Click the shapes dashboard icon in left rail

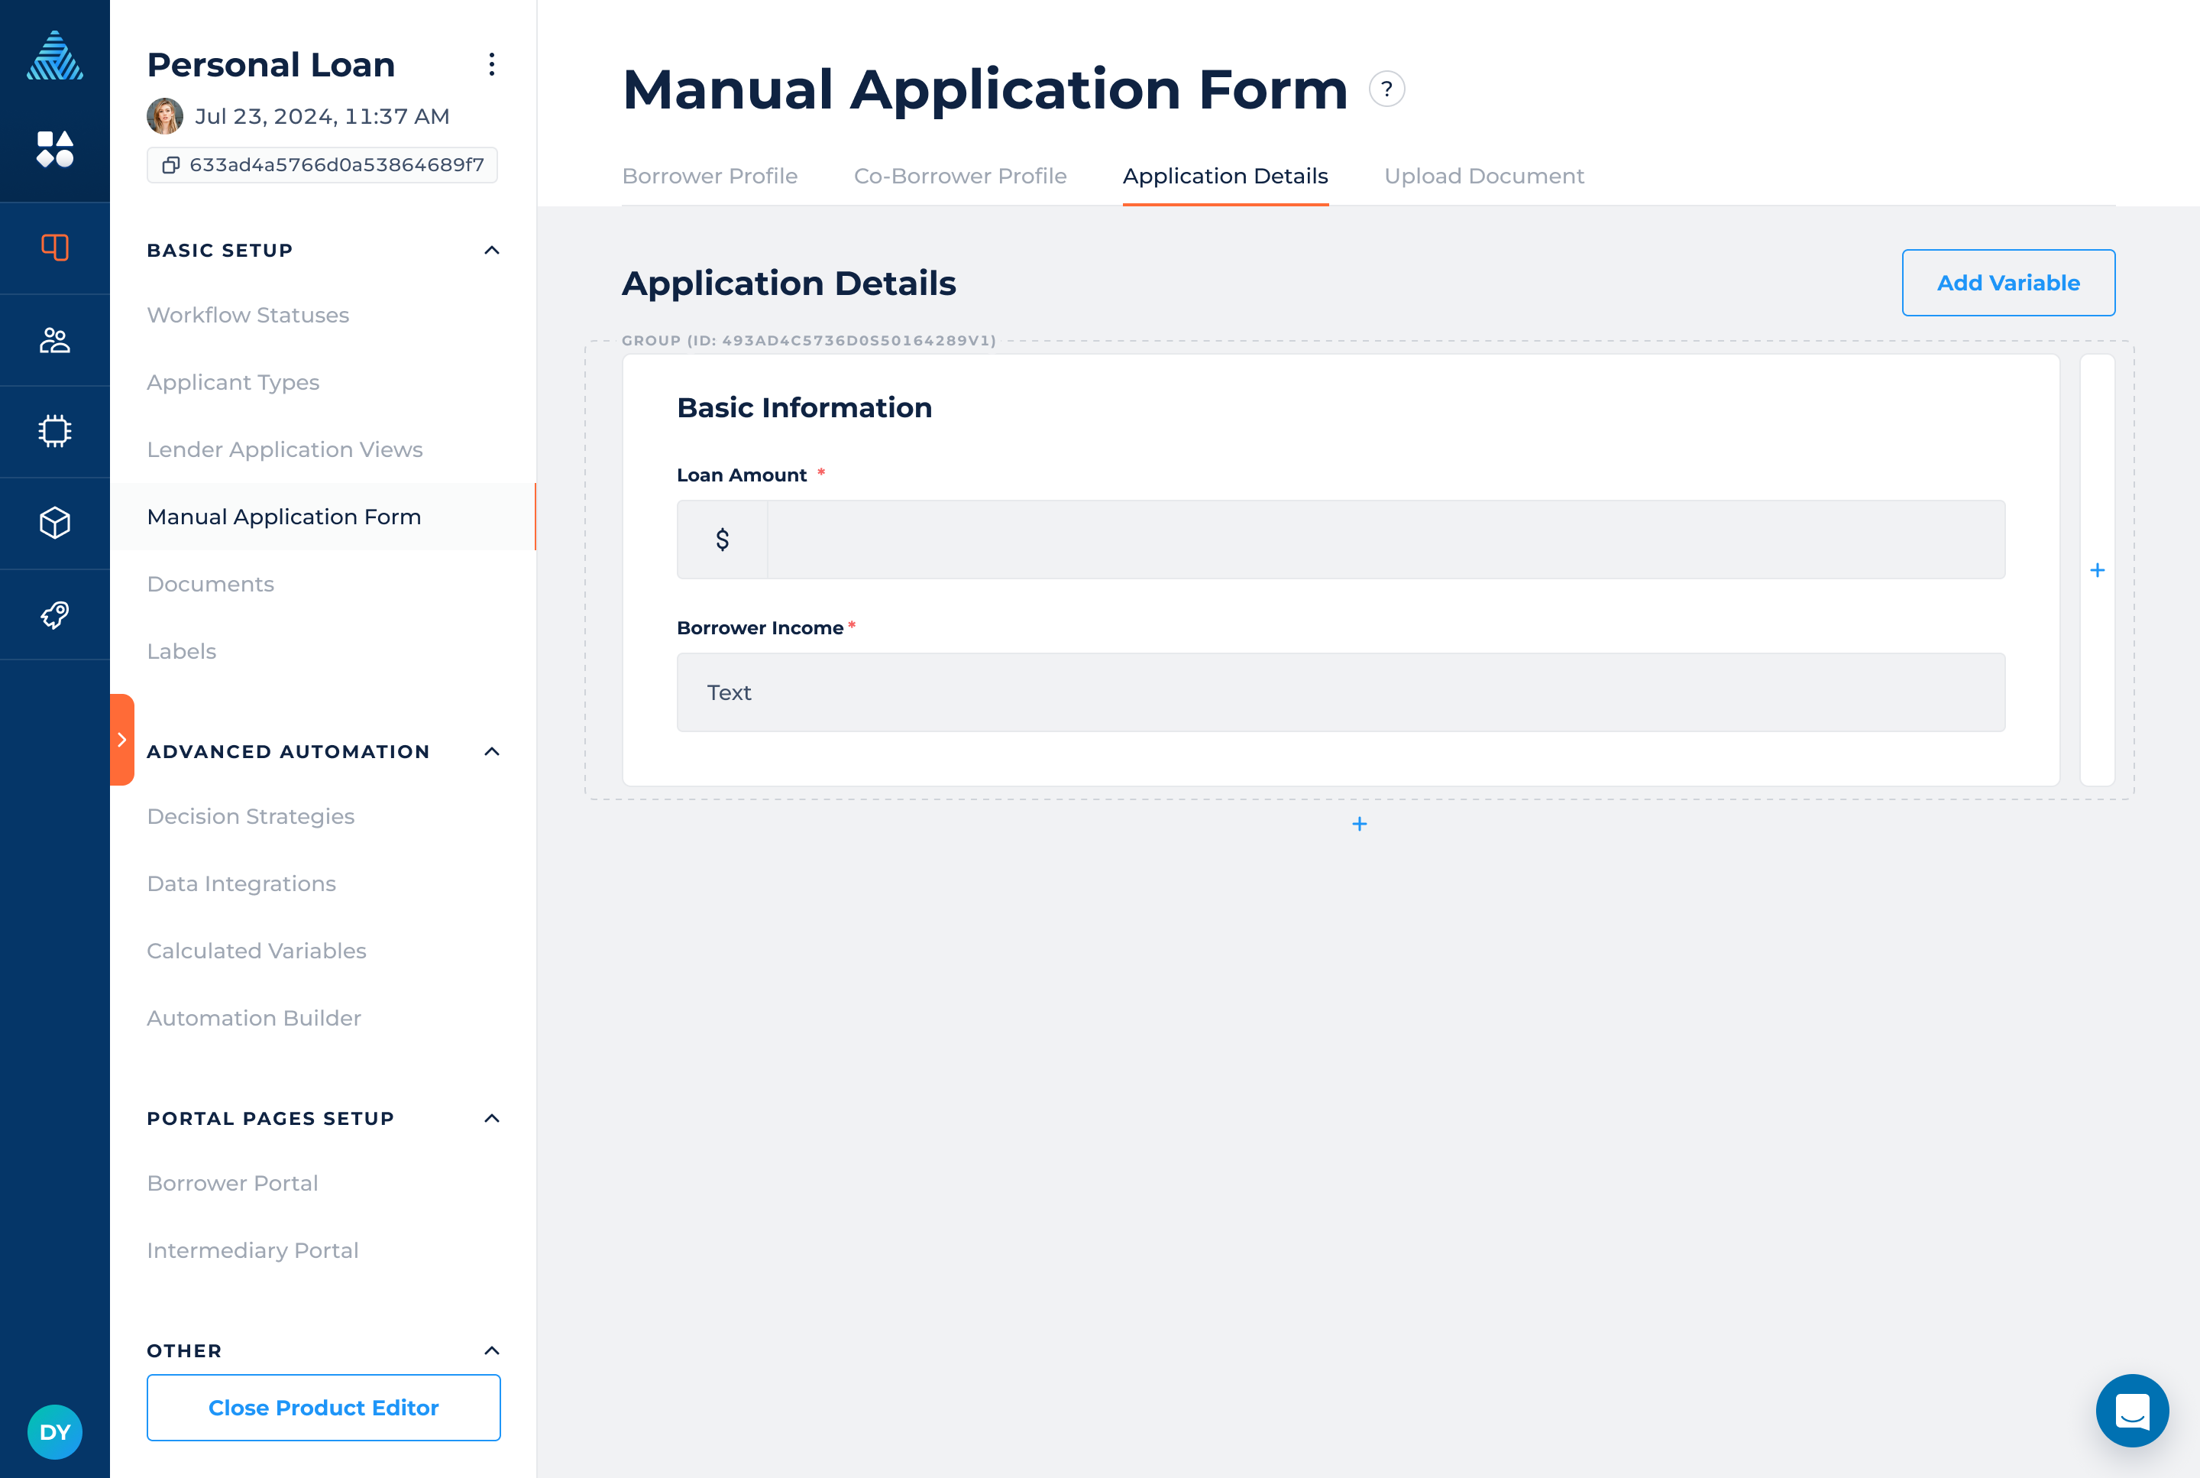pos(55,149)
